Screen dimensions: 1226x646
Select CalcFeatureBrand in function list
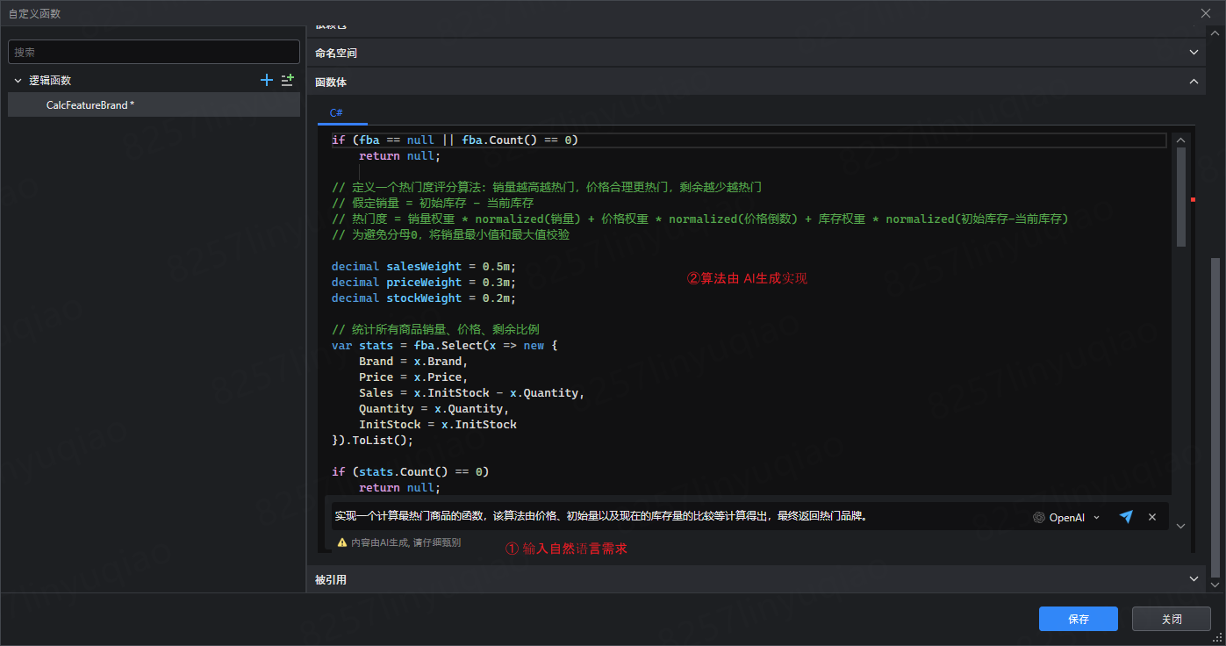[x=90, y=105]
